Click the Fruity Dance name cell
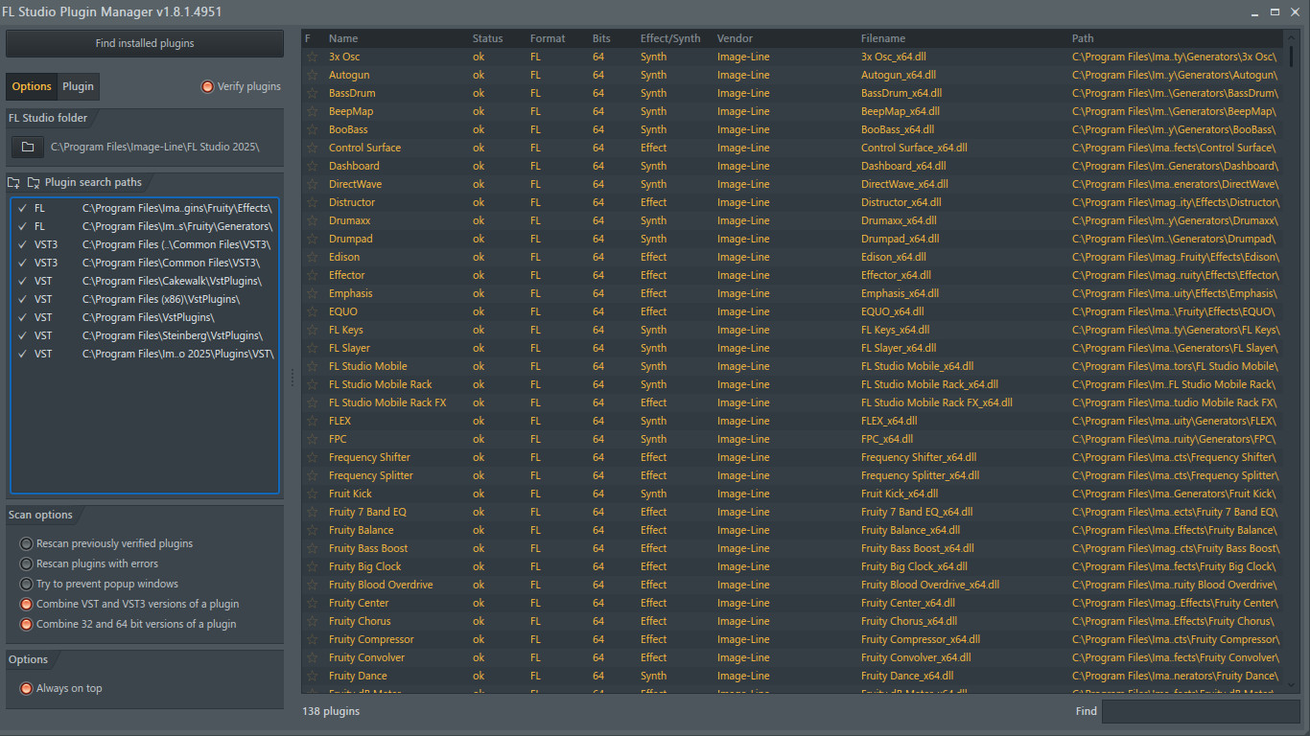Viewport: 1310px width, 736px height. point(358,676)
